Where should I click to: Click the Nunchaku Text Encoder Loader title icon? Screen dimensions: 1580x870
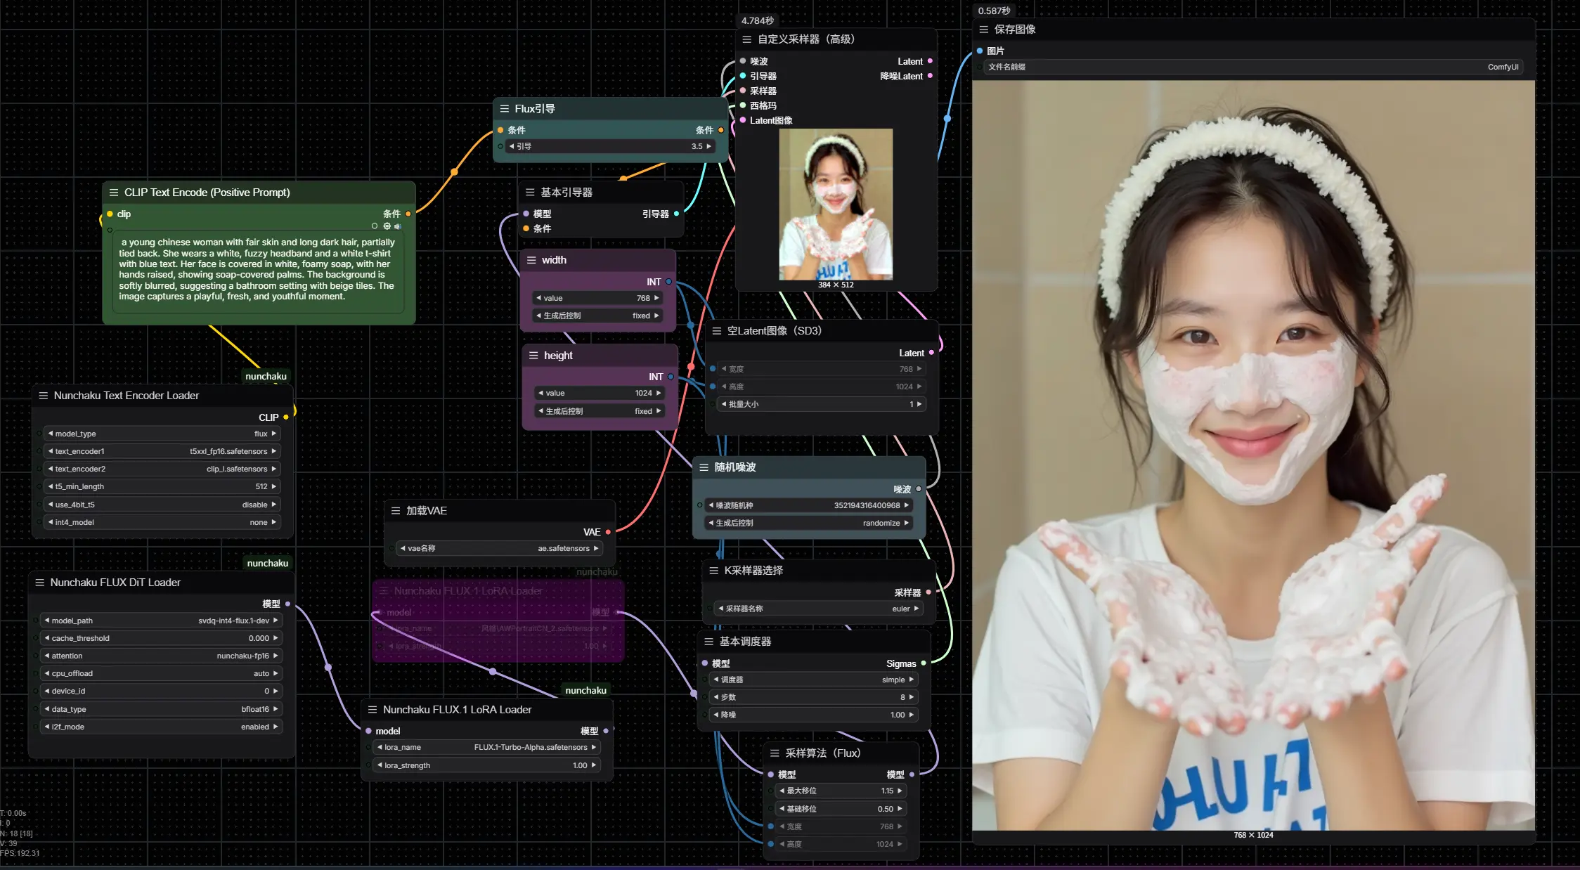[x=44, y=396]
